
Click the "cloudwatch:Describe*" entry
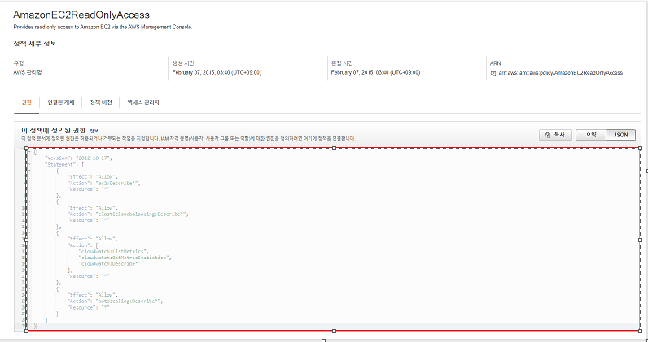pyautogui.click(x=110, y=264)
